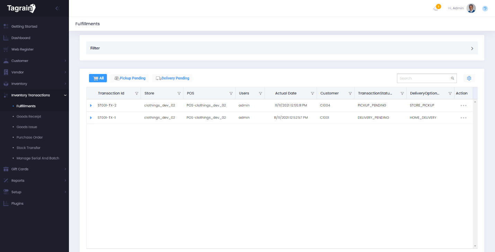Open the table column settings gear
This screenshot has width=495, height=252.
pyautogui.click(x=469, y=78)
